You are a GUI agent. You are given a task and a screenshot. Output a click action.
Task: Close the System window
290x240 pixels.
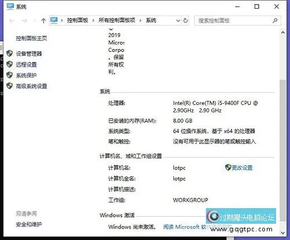277,7
